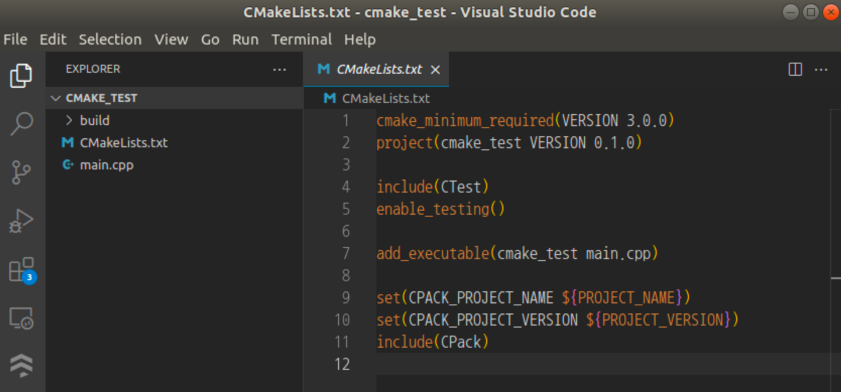841x392 pixels.
Task: Click line number 12 in gutter
Action: (x=342, y=364)
